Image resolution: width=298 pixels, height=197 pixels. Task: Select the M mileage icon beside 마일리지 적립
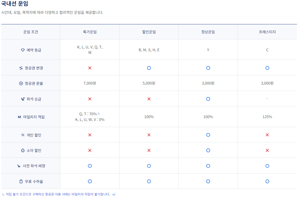point(19,116)
